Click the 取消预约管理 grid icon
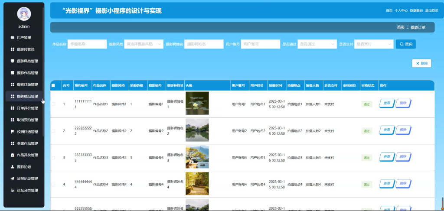Image resolution: width=444 pixels, height=211 pixels. coord(13,120)
